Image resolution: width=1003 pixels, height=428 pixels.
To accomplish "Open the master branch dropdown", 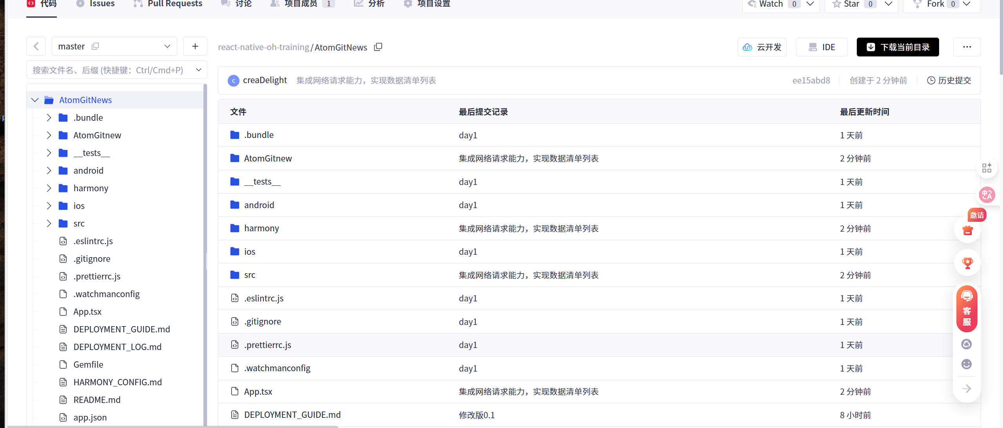I will [167, 46].
